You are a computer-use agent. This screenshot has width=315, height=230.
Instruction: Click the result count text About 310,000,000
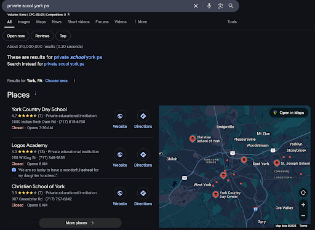click(45, 47)
